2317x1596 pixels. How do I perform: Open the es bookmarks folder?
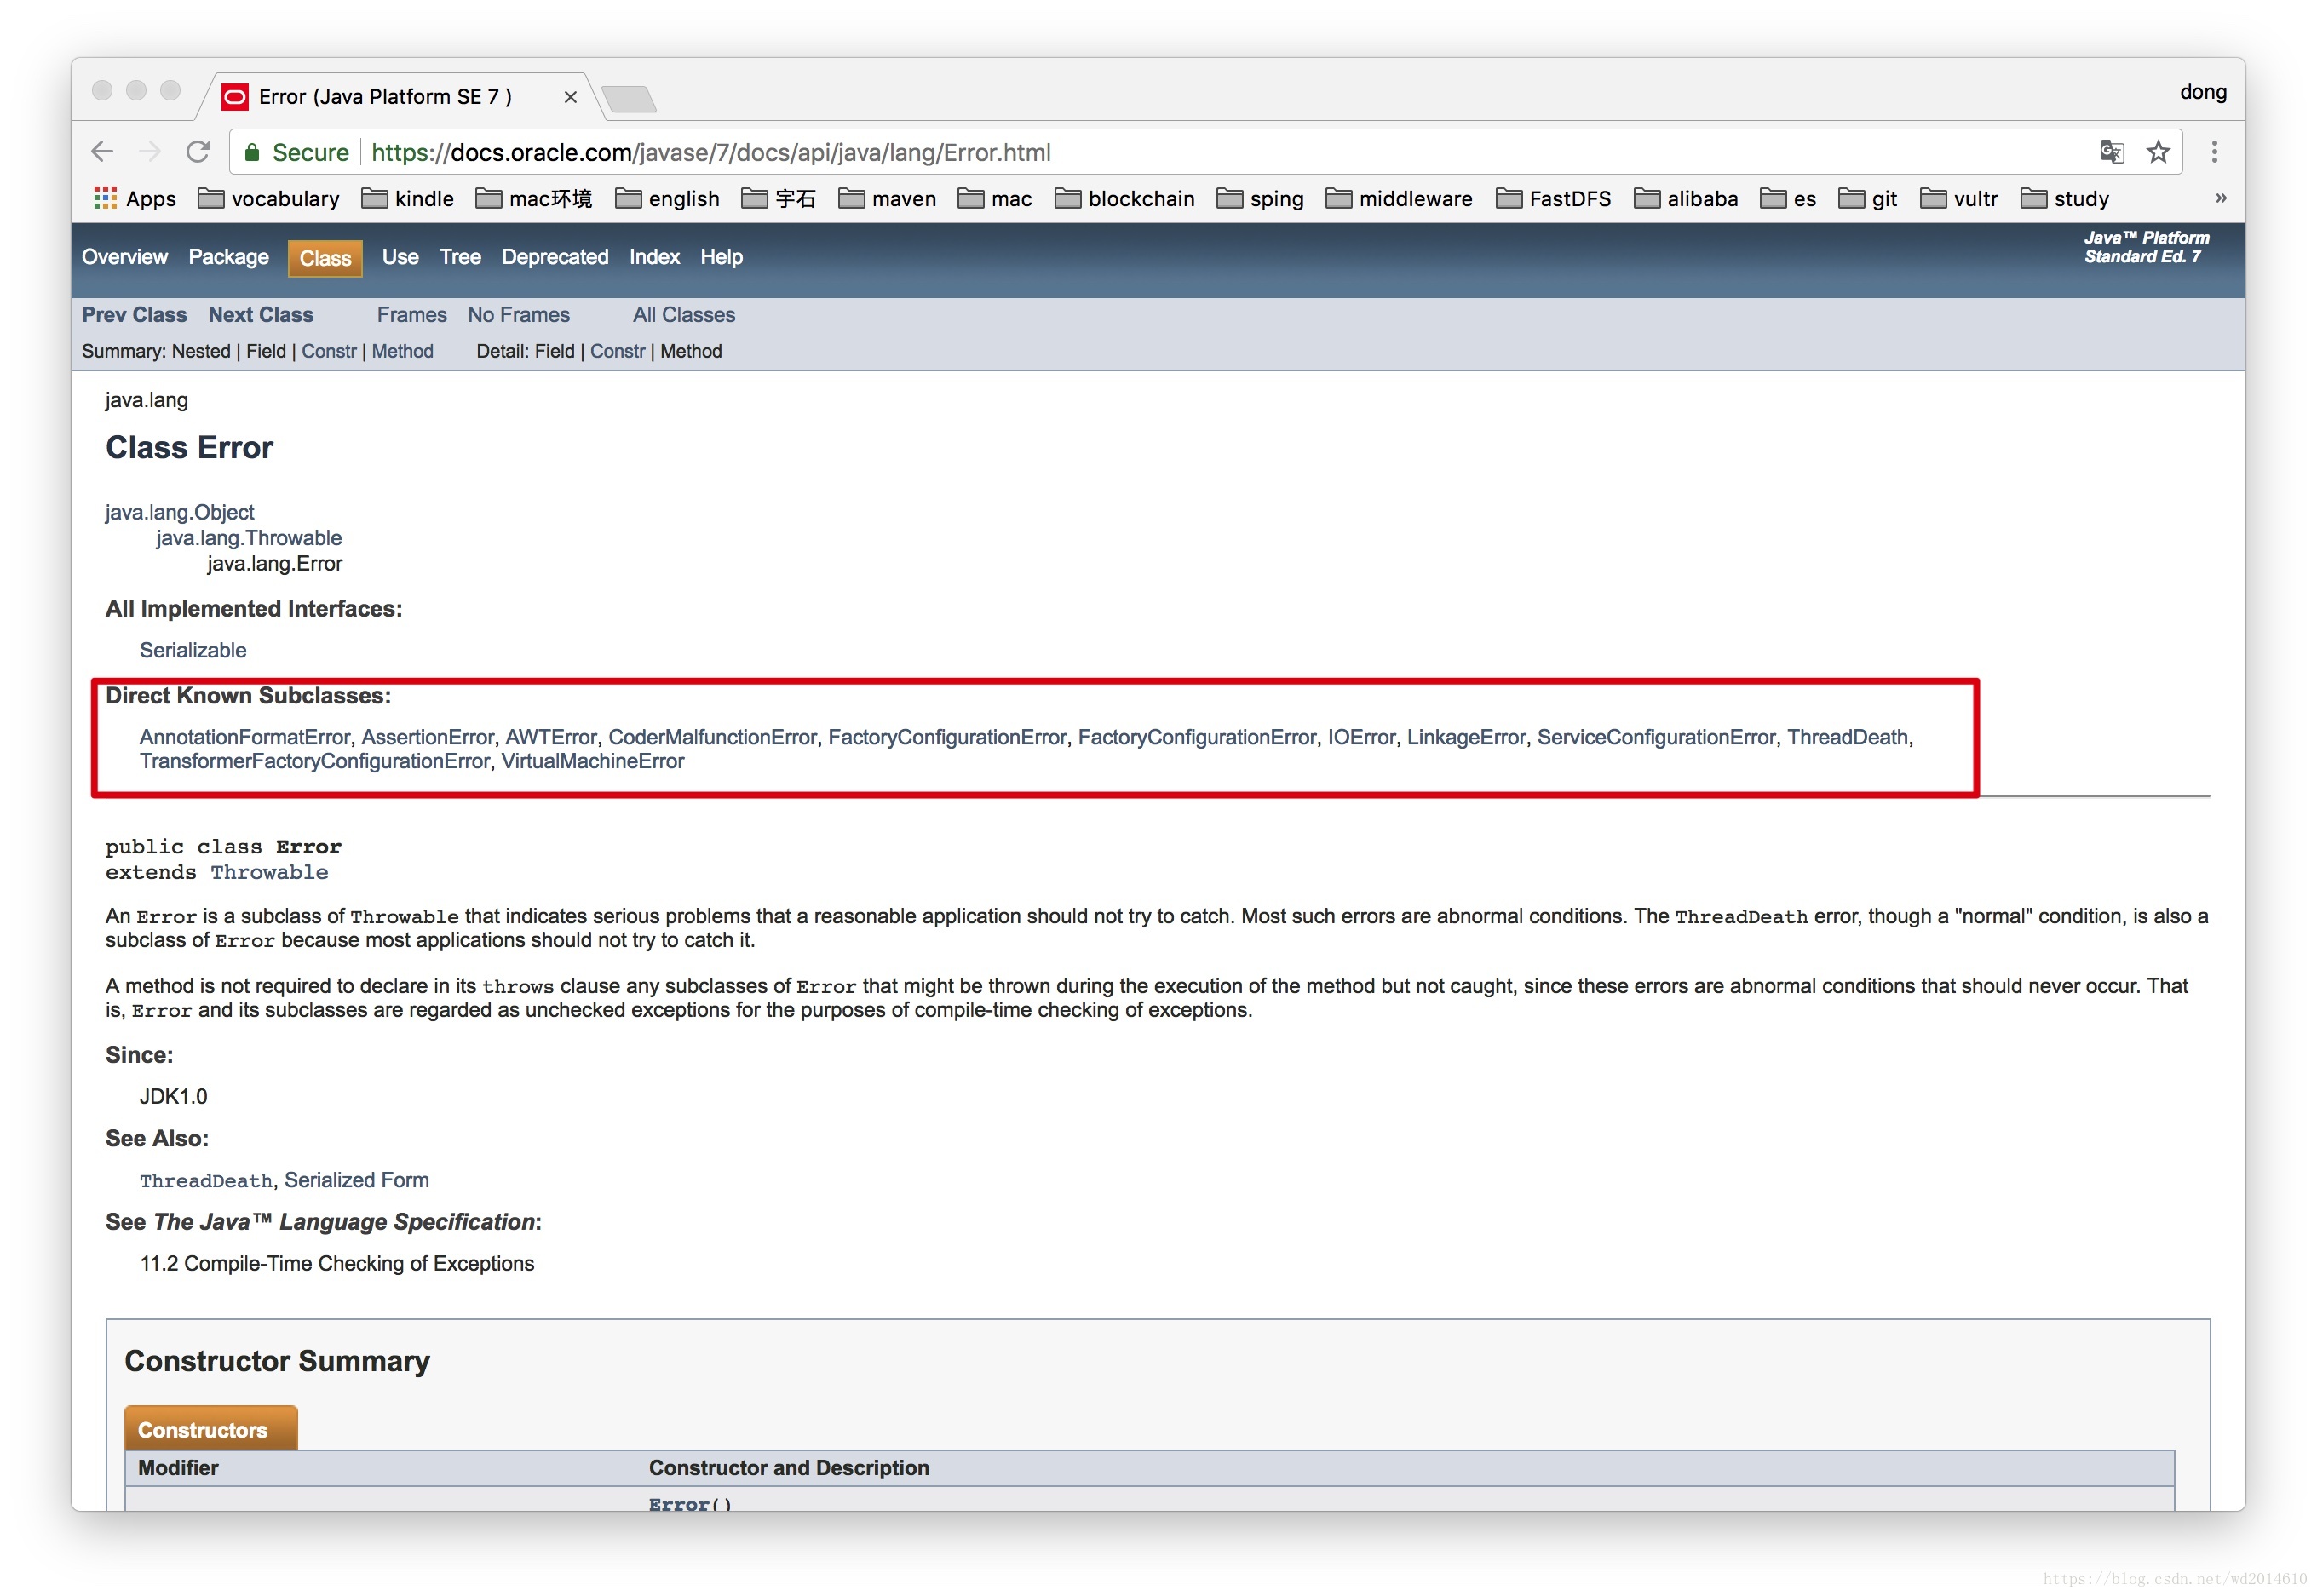(1789, 199)
